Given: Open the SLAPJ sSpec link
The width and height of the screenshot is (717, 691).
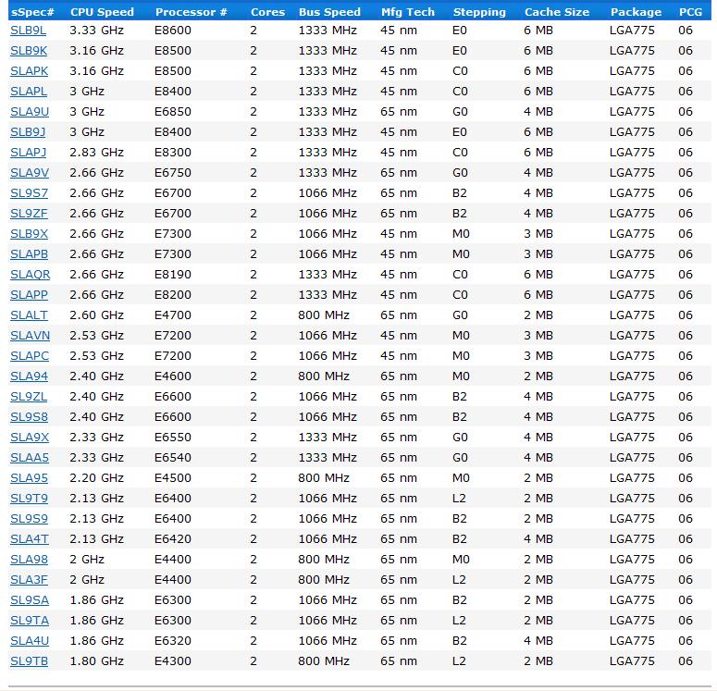Looking at the screenshot, I should pos(28,153).
